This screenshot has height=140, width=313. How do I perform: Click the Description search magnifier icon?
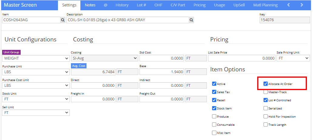coord(191,20)
